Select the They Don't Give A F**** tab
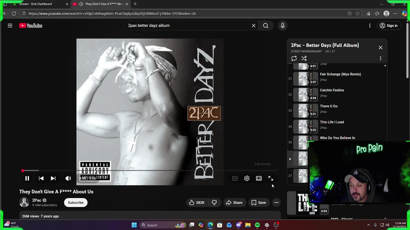The height and width of the screenshot is (230, 410). (101, 4)
